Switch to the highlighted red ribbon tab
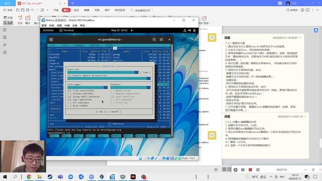Screen dimensions: 322x181 [66, 10]
